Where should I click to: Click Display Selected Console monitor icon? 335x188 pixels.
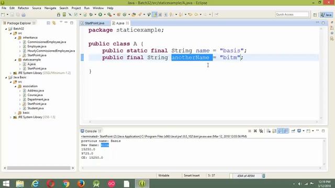coord(299,131)
